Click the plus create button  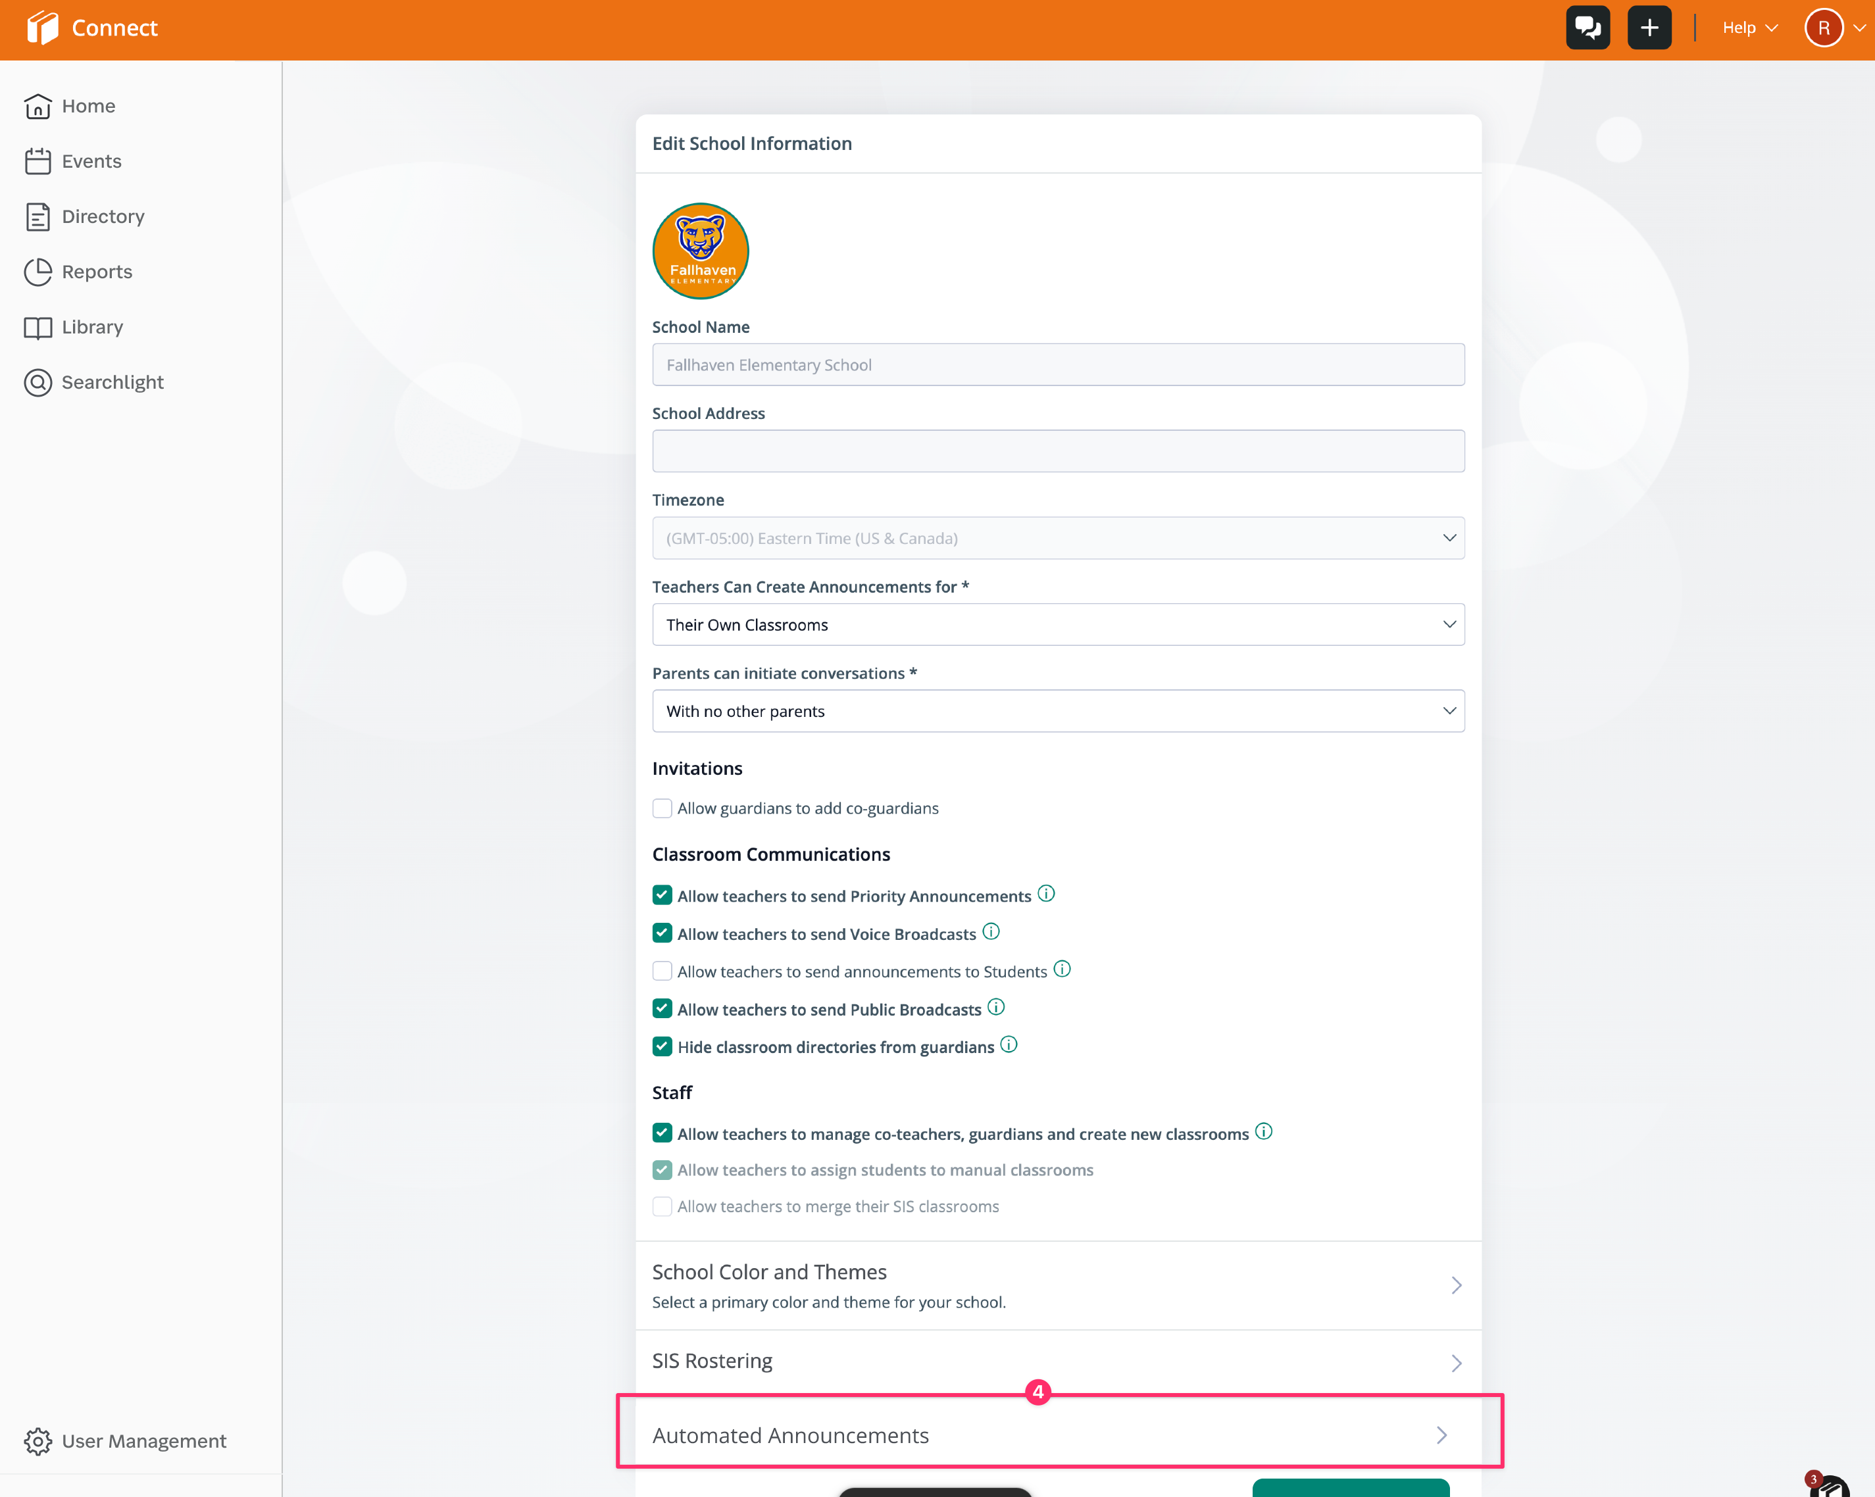coord(1649,28)
